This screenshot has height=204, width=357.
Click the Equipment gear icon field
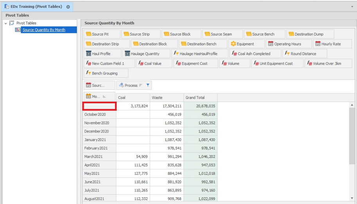point(233,44)
